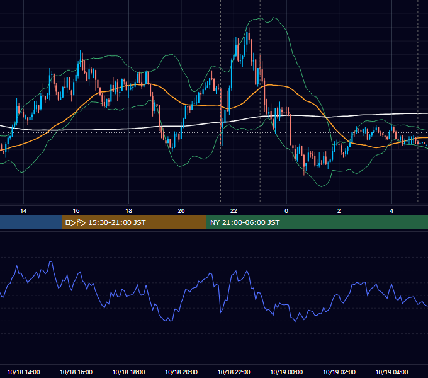Click the 2 hour axis label
The width and height of the screenshot is (428, 378).
(339, 211)
